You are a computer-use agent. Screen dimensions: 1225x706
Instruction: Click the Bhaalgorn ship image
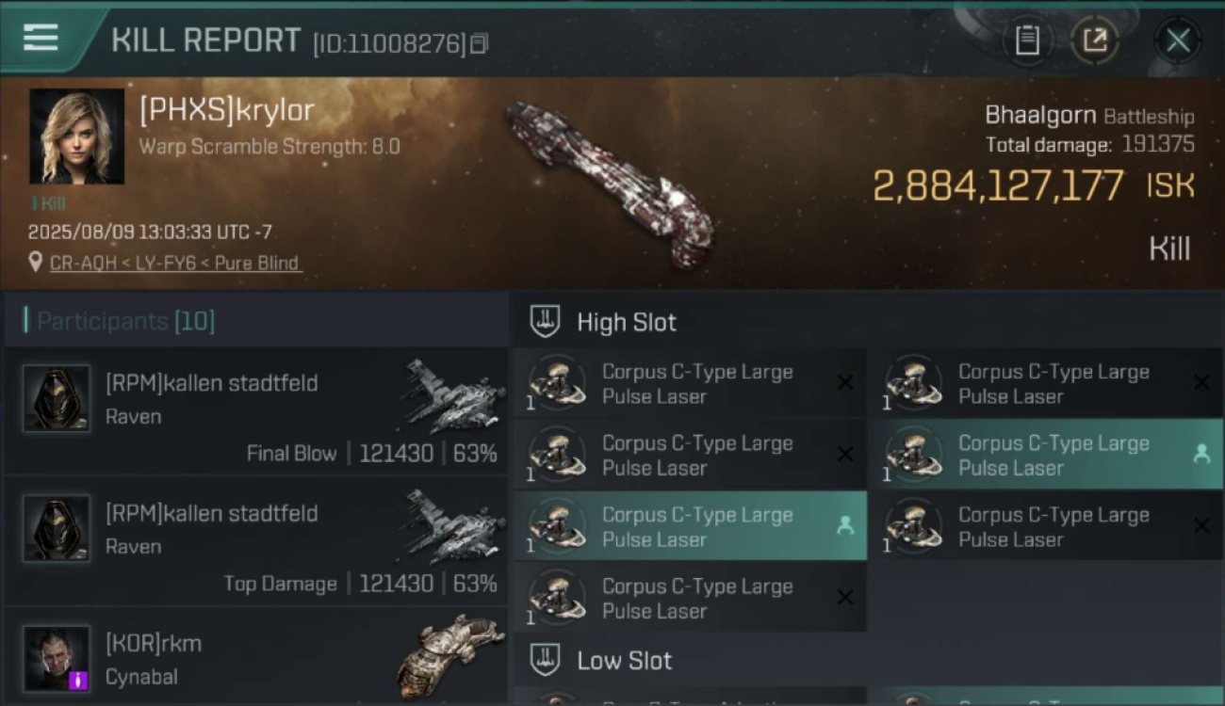tap(608, 184)
